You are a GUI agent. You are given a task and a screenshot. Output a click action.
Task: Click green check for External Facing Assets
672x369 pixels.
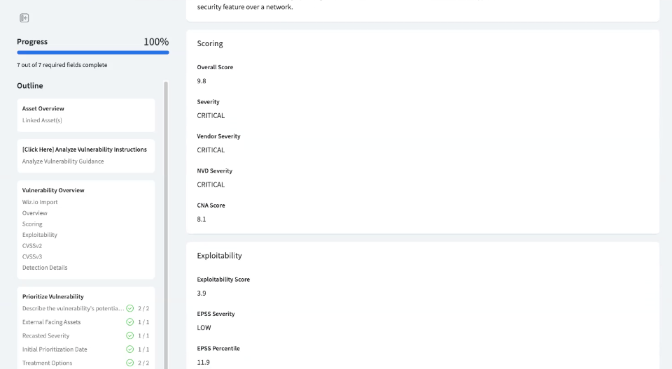130,322
